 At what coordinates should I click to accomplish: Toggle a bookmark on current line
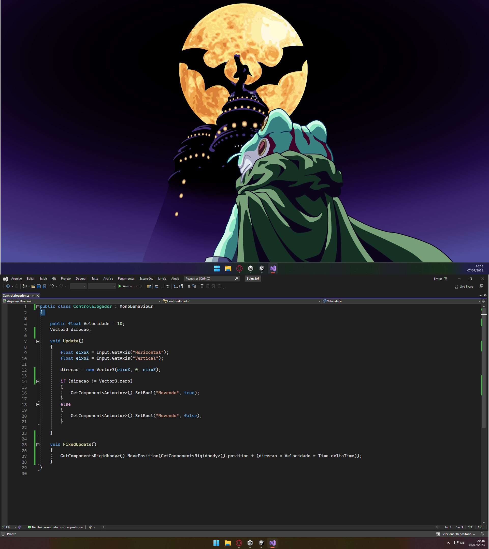[202, 286]
